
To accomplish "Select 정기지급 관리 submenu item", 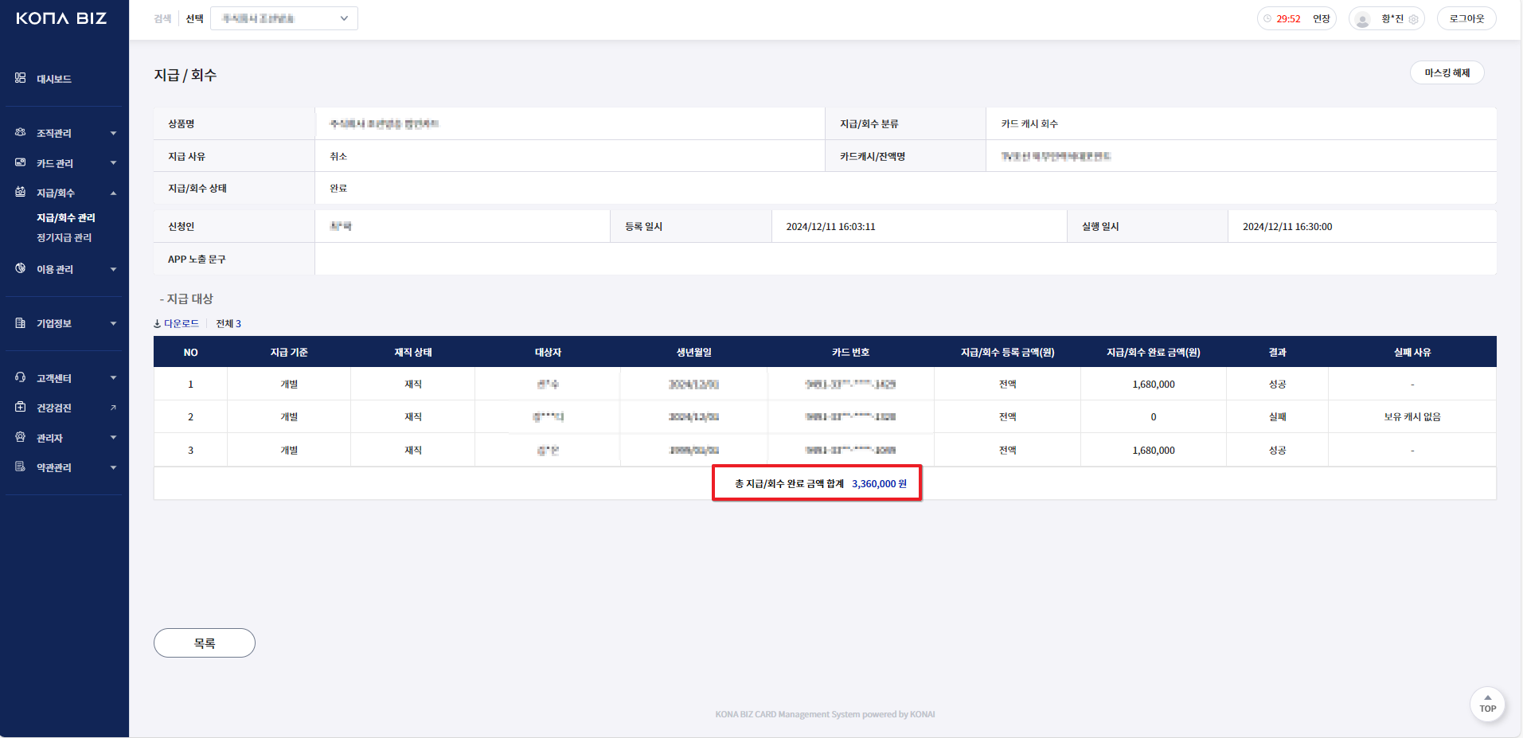I will click(x=64, y=237).
